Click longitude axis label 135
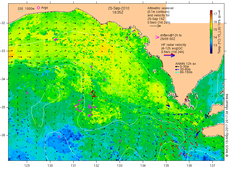Screen dimensions: 230x169 (166, 166)
